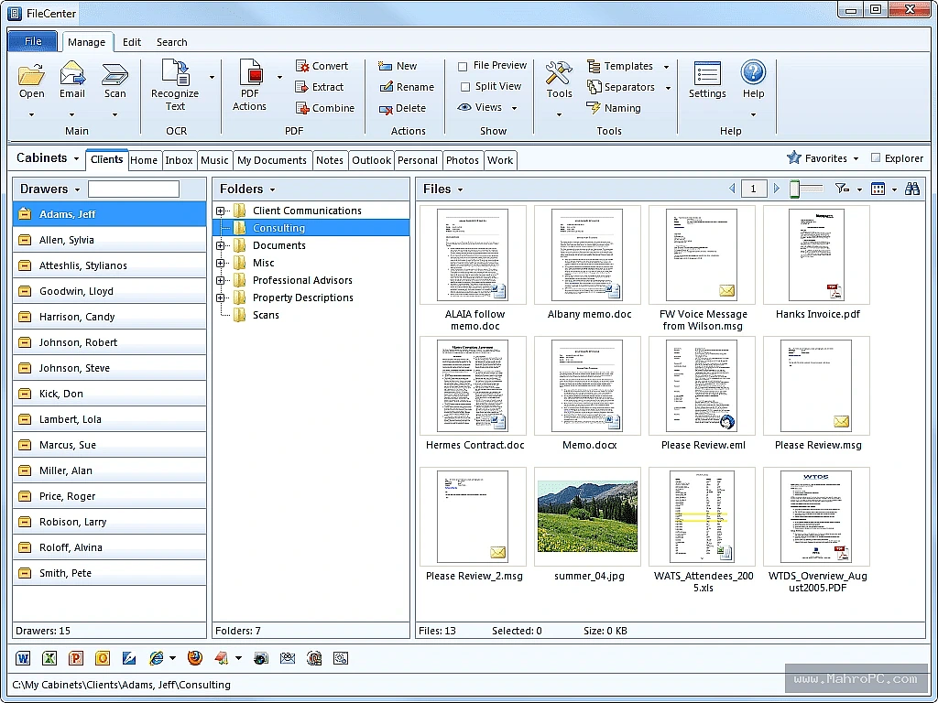Image resolution: width=938 pixels, height=703 pixels.
Task: Open the Files dropdown arrow
Action: coord(460,190)
